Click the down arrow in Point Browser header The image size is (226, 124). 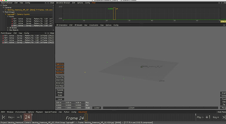pyautogui.click(x=48, y=33)
